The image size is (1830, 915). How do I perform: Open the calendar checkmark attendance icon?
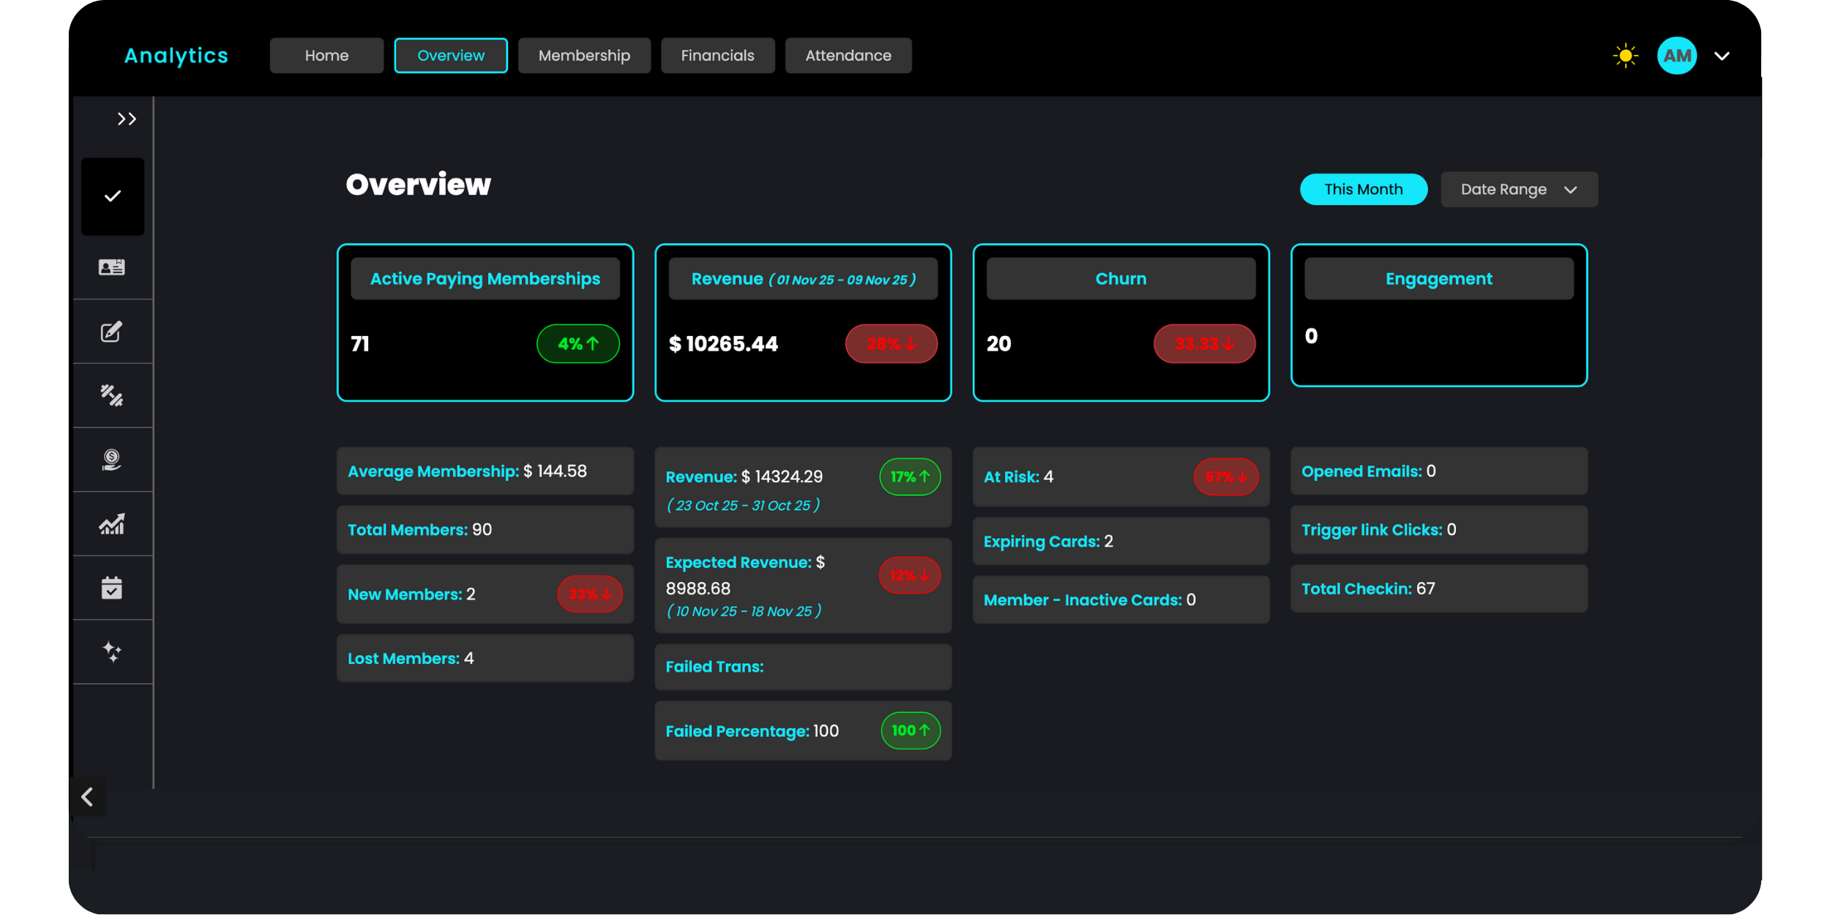pos(112,588)
